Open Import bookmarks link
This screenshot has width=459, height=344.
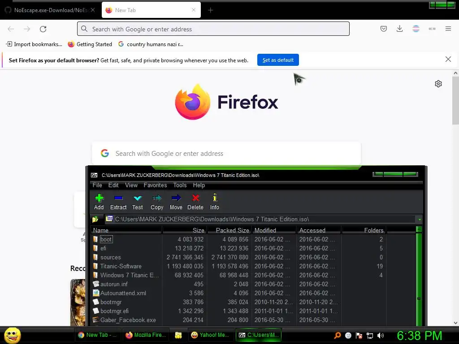point(34,44)
